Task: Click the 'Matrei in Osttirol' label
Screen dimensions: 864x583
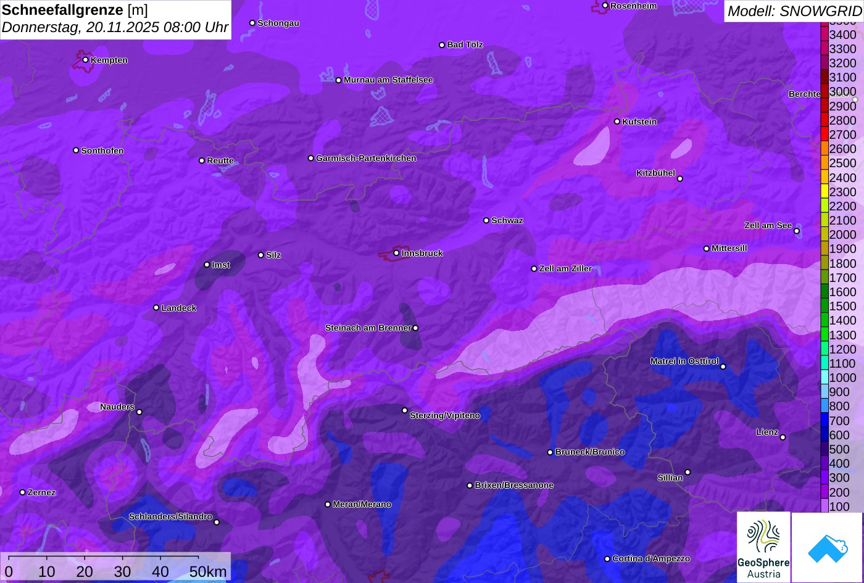Action: (x=684, y=362)
